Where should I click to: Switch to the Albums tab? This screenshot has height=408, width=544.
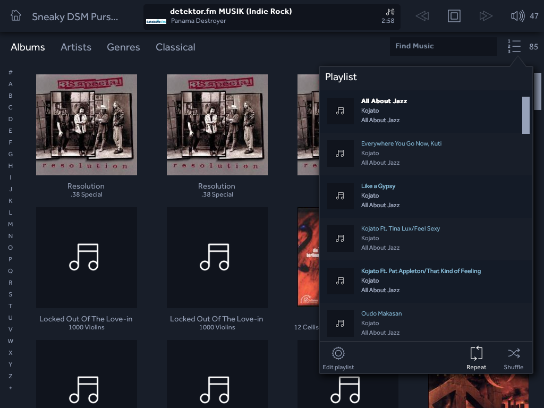[28, 47]
